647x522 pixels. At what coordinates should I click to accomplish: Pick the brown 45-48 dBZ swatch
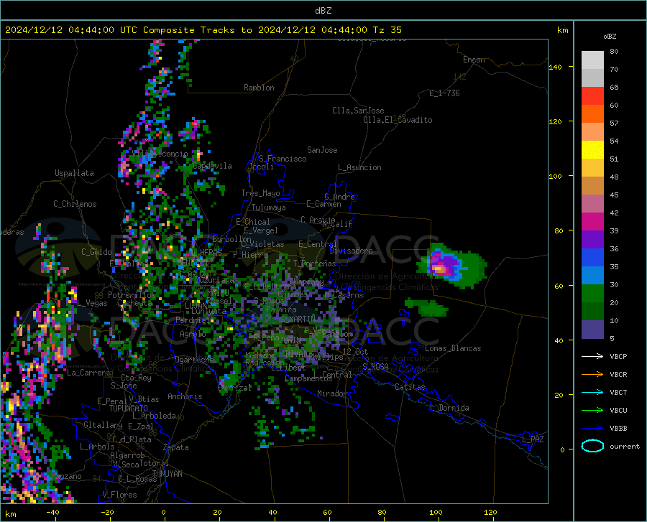[x=592, y=186]
